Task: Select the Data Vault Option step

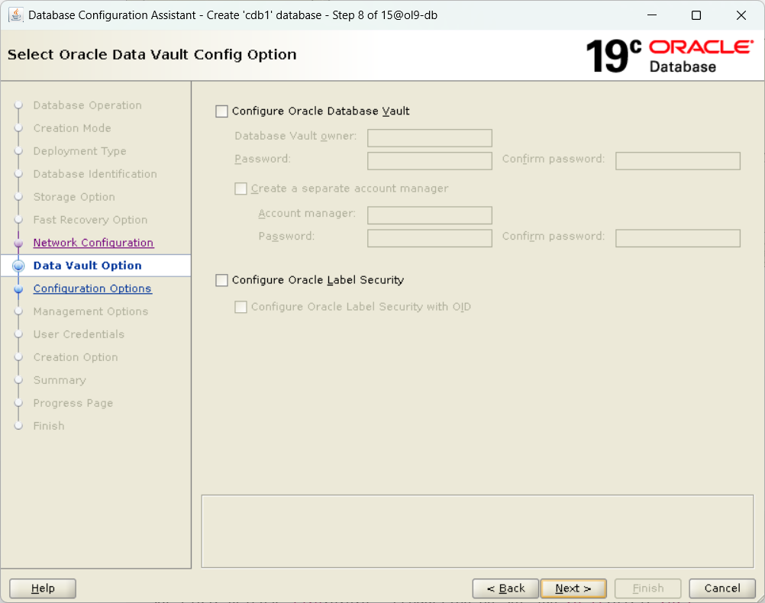Action: pyautogui.click(x=87, y=266)
